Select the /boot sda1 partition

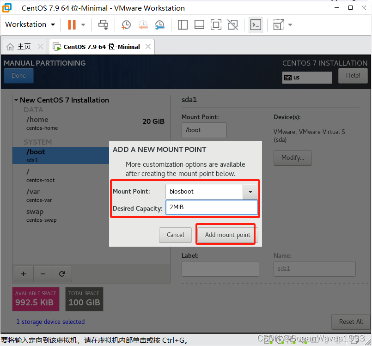click(x=61, y=155)
